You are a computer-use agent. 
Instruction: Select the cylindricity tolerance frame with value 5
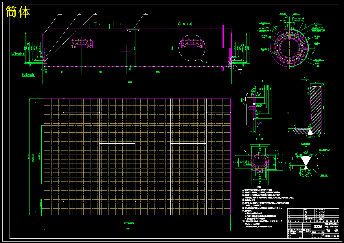pyautogui.click(x=97, y=24)
